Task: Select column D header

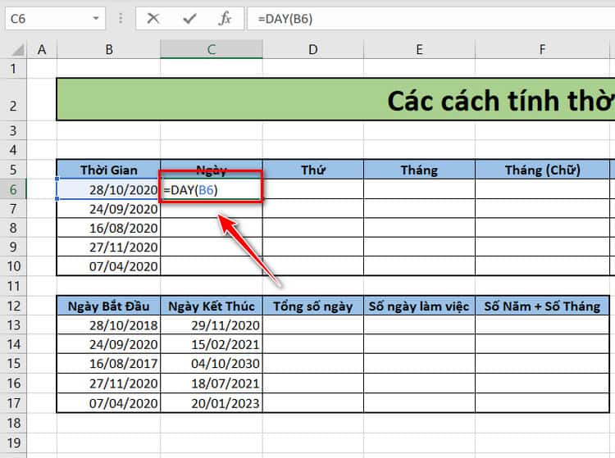Action: point(313,50)
